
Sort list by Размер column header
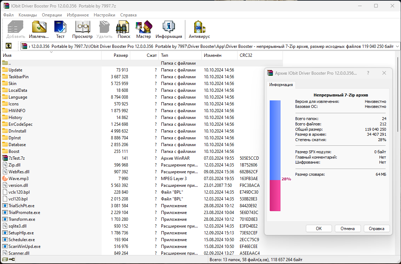(116, 55)
